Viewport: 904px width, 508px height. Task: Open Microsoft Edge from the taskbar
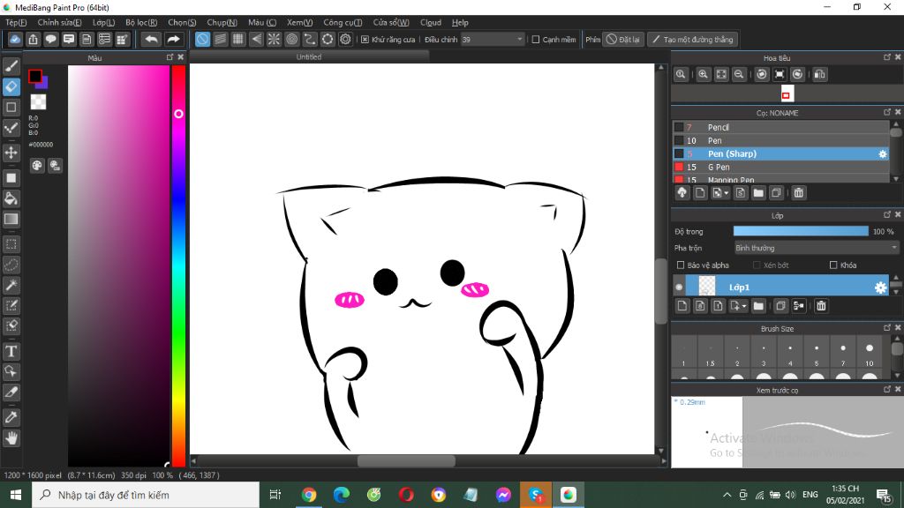pyautogui.click(x=342, y=495)
